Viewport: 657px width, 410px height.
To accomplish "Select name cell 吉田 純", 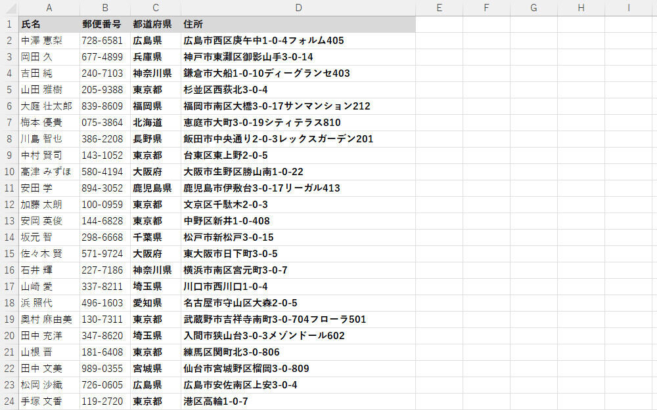I will 49,73.
